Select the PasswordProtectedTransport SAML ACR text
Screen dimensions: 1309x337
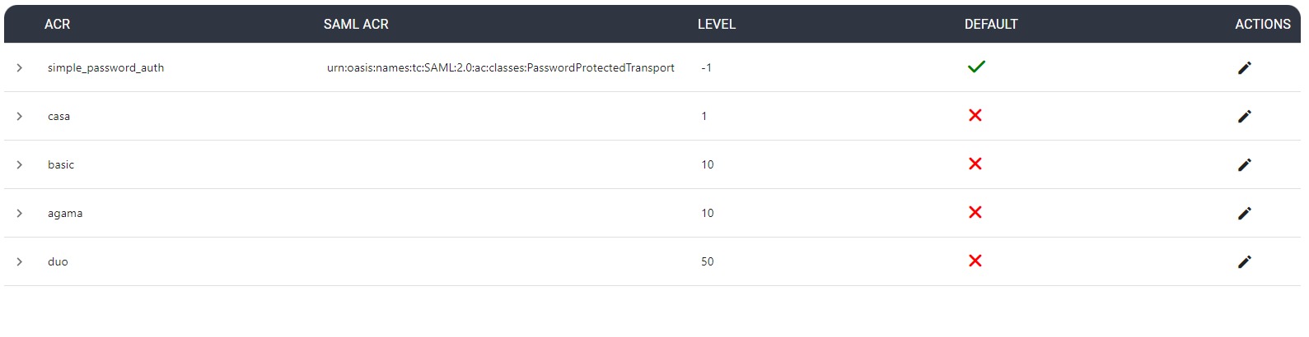click(x=500, y=67)
